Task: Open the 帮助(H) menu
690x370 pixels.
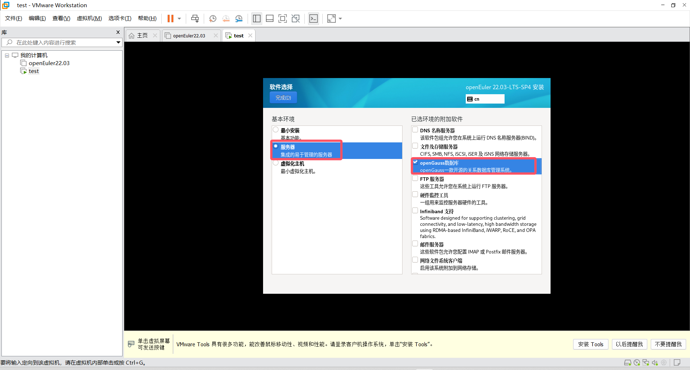Action: 147,18
